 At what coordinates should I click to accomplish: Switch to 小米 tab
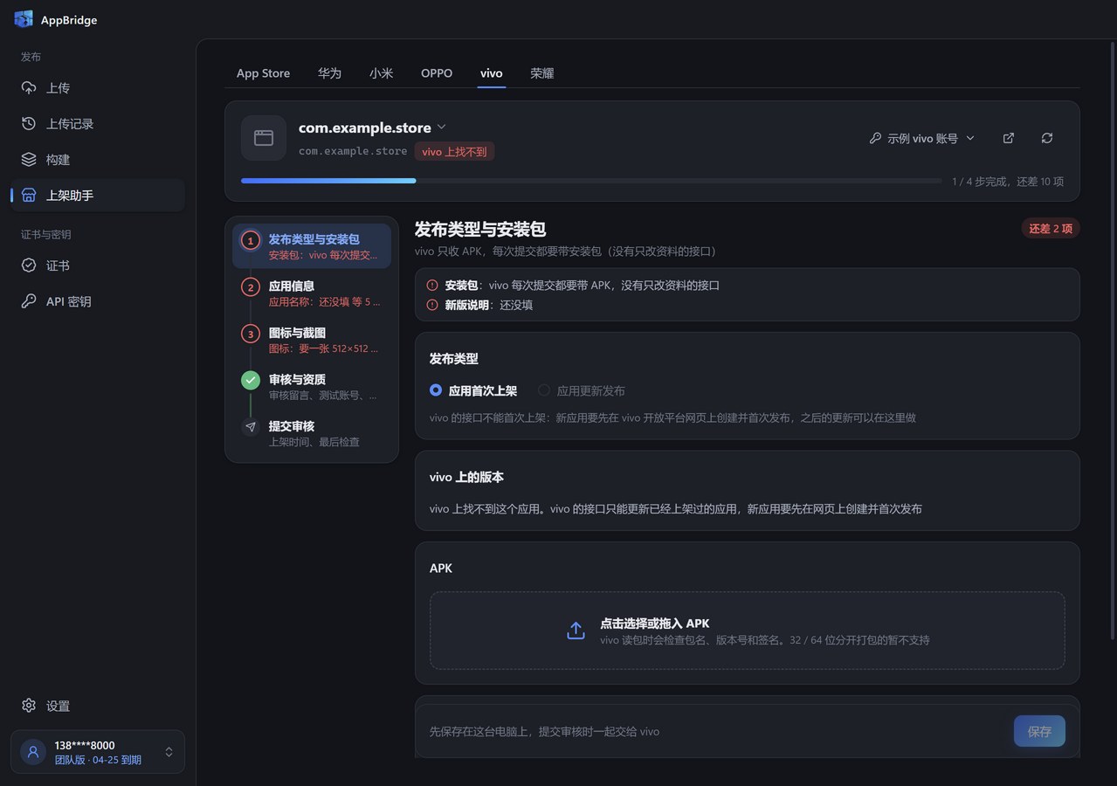(x=381, y=73)
